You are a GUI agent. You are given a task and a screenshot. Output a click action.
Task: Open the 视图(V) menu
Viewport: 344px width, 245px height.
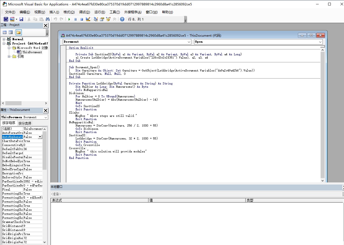tap(40, 12)
